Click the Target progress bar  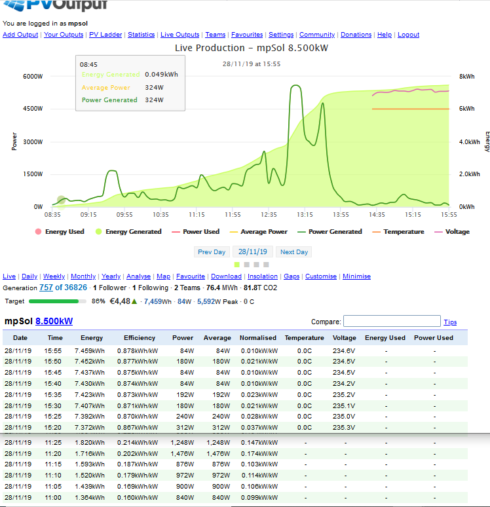pos(58,302)
